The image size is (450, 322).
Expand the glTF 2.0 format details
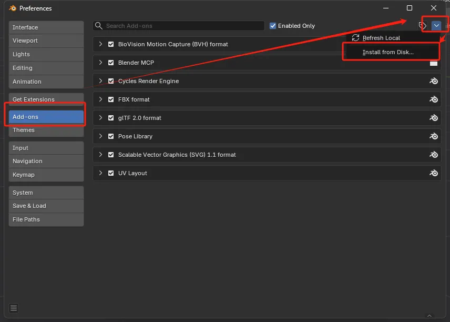[100, 117]
